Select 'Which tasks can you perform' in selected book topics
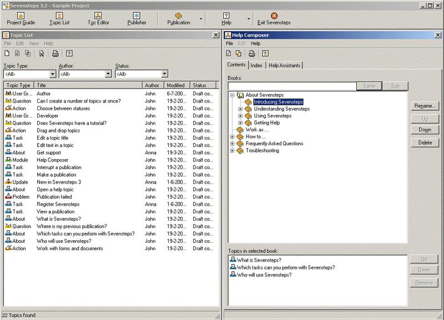This screenshot has height=320, width=444. click(x=282, y=267)
